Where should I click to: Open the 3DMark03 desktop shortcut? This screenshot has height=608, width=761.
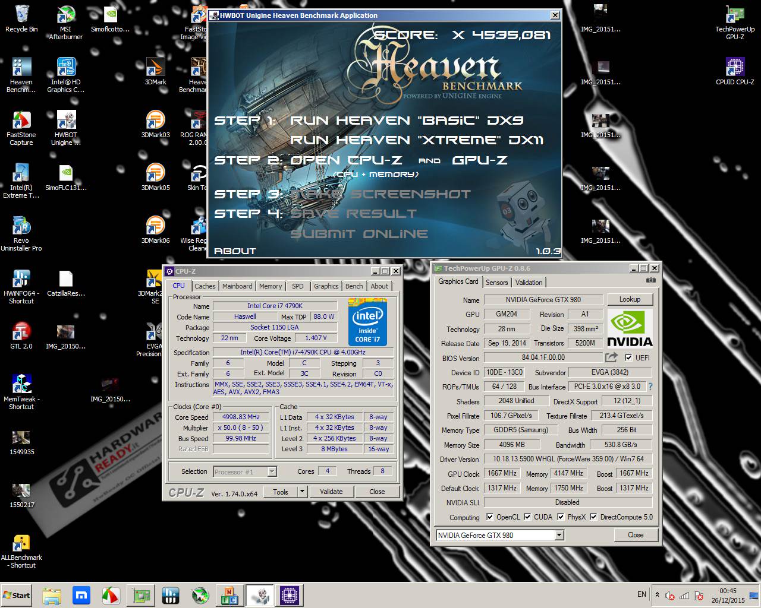(155, 124)
